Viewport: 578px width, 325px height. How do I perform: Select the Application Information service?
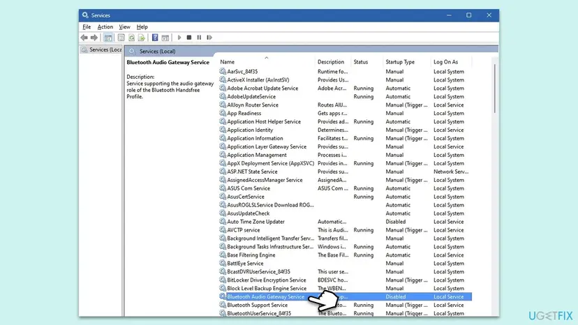pos(345,139)
